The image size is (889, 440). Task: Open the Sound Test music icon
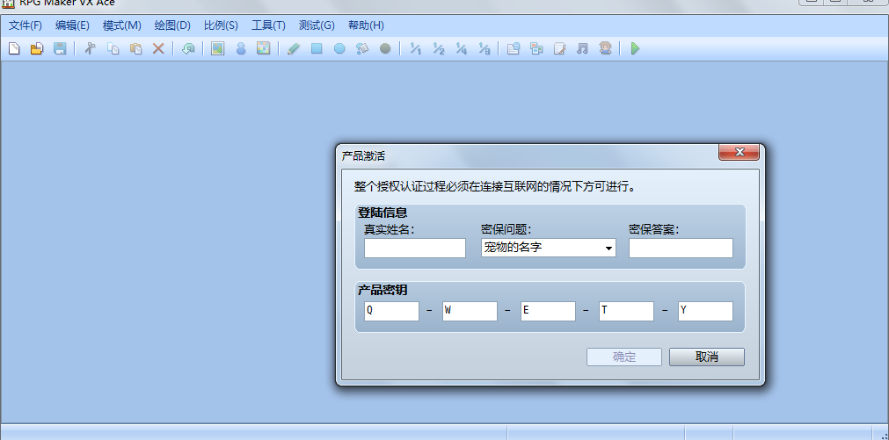tap(582, 48)
